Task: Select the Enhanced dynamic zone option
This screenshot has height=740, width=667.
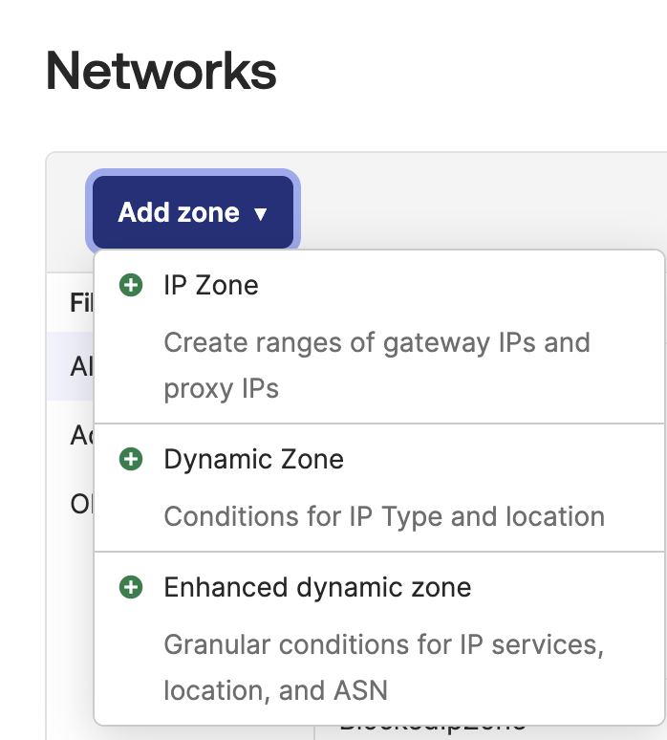Action: coord(317,587)
